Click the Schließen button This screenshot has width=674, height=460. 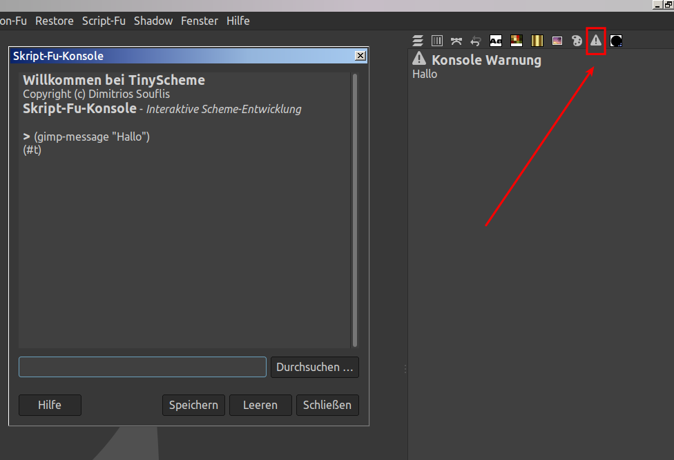tap(327, 405)
